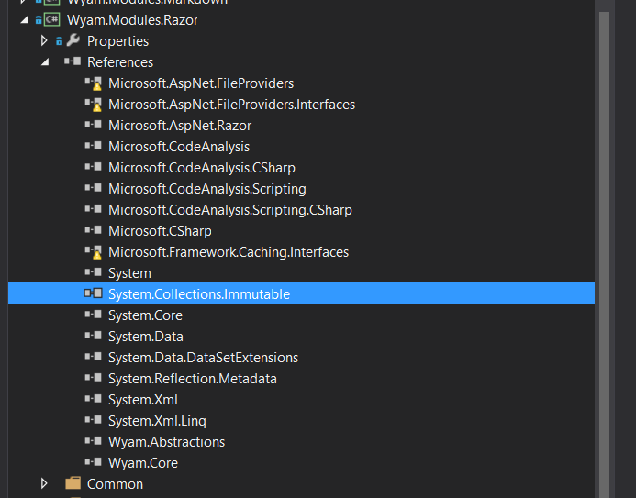Click the lock icon beside Wyam.Modules.Razor
The height and width of the screenshot is (498, 636).
pos(39,19)
